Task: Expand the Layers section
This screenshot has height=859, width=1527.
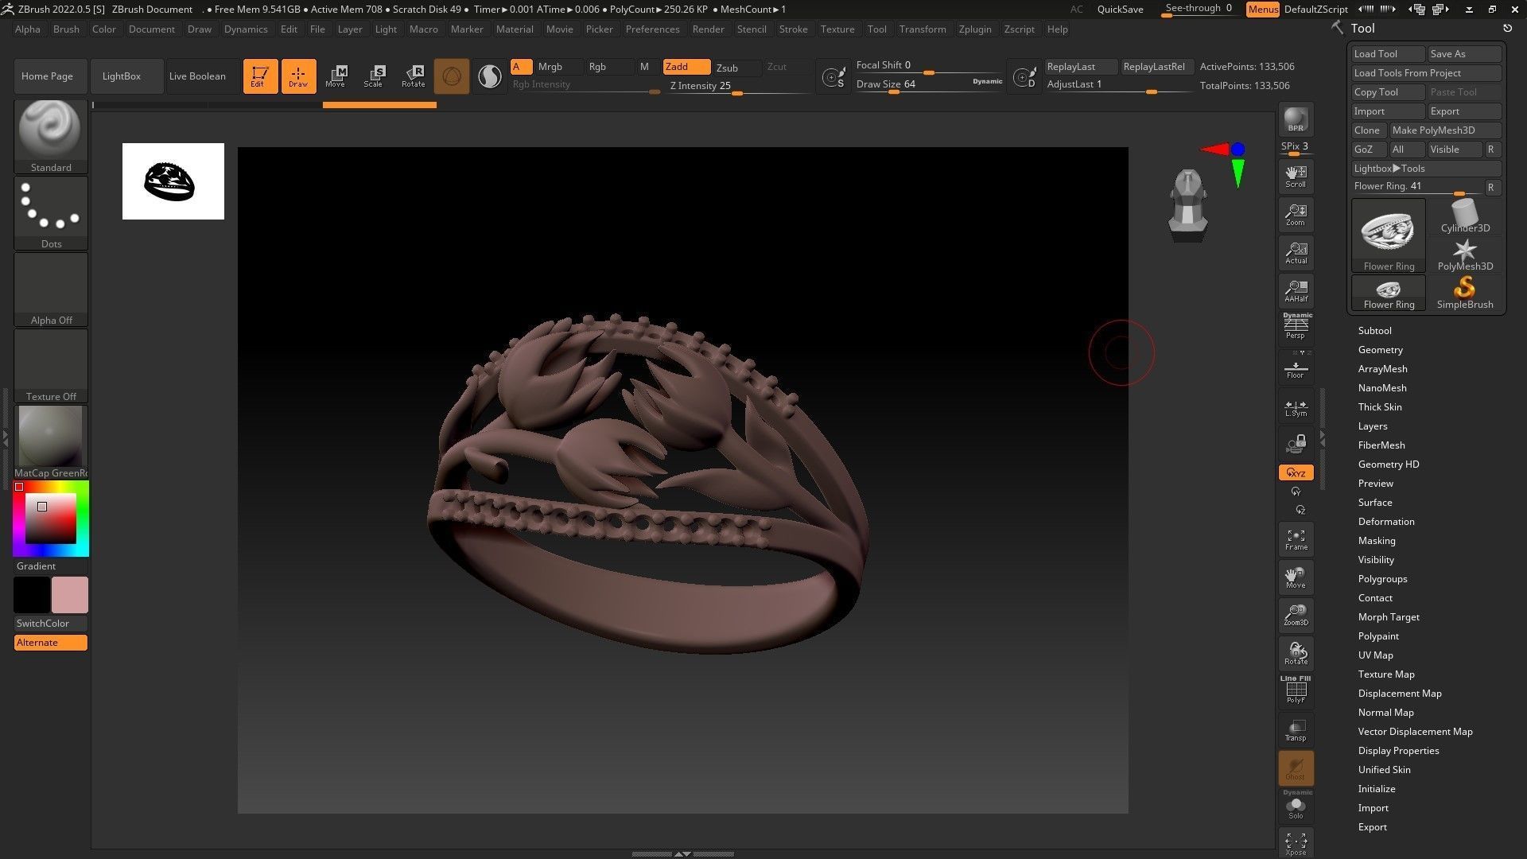Action: (x=1373, y=426)
